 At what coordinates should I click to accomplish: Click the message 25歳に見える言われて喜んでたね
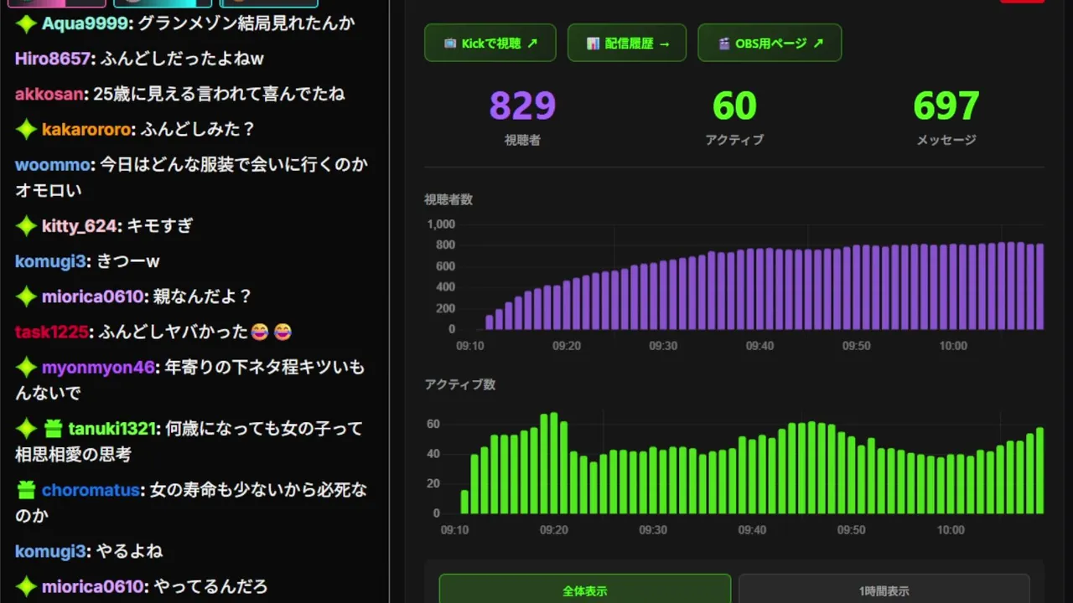click(219, 94)
